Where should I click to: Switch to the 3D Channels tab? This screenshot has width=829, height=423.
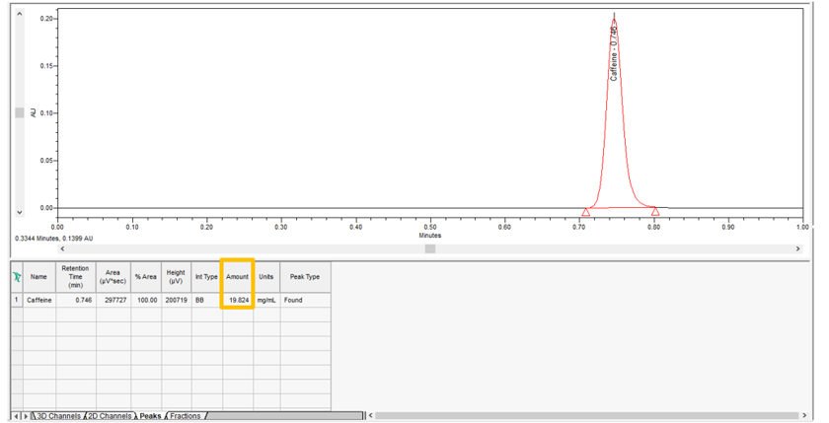point(58,416)
